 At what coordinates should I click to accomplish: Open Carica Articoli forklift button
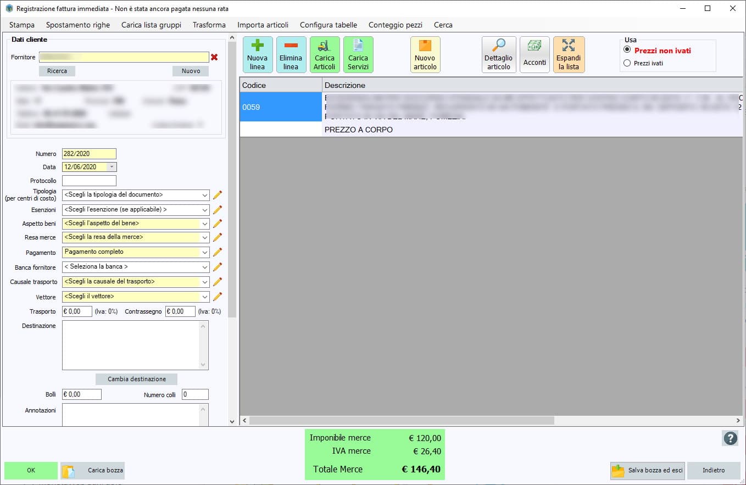tap(324, 55)
